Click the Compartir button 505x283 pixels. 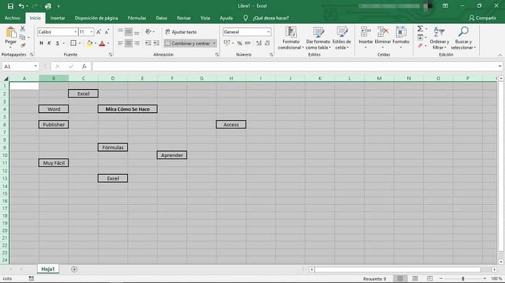482,18
